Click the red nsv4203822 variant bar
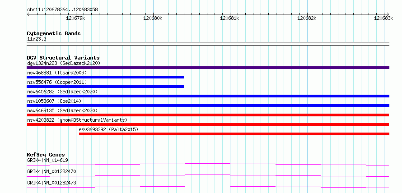The width and height of the screenshot is (402, 193). click(208, 124)
